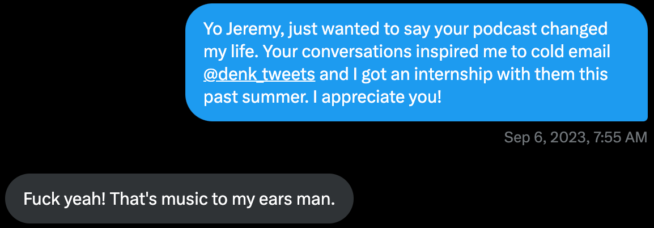Screen dimensions: 654x228
Task: Click "Fuck yeah!" in the reply
Action: point(63,199)
